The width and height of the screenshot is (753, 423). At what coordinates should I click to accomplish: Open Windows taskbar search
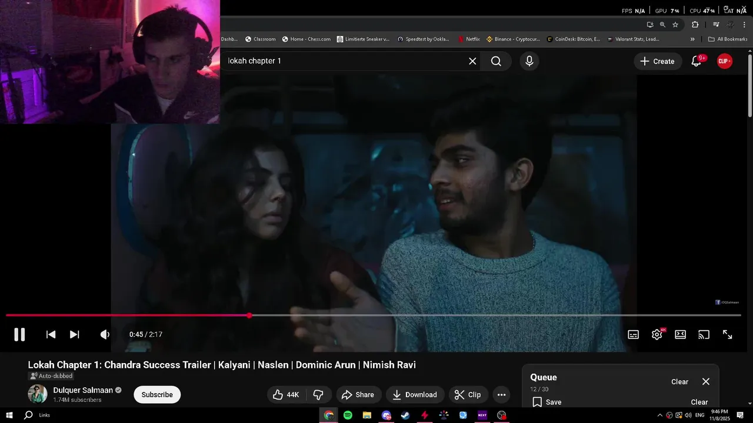coord(28,415)
